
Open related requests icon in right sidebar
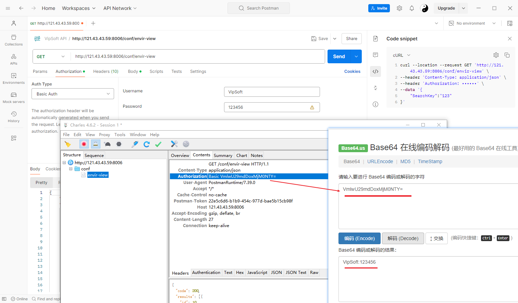click(x=375, y=88)
